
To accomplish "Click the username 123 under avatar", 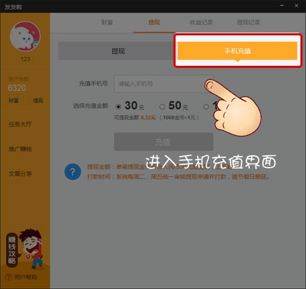I will tap(25, 59).
